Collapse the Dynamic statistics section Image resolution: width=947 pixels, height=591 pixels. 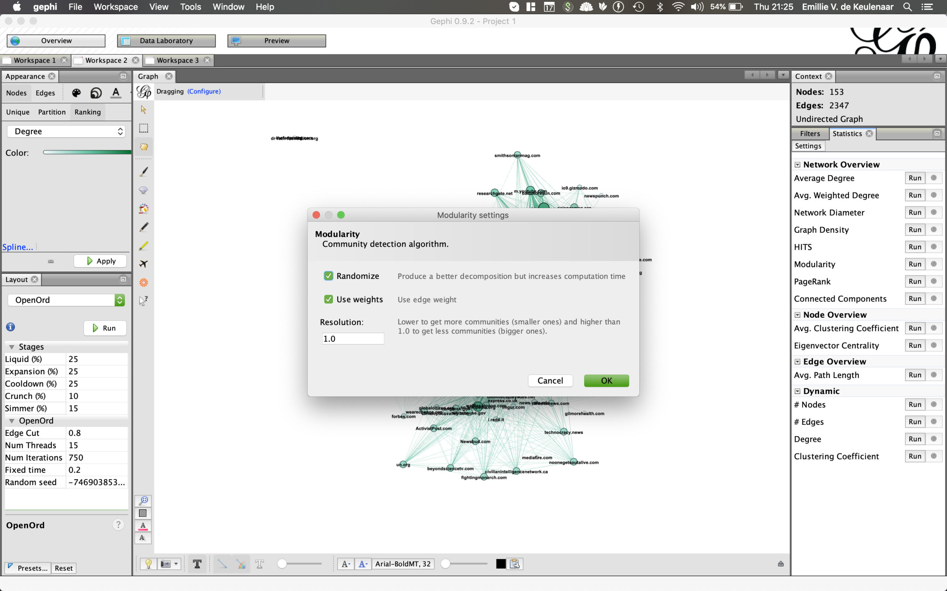(797, 391)
